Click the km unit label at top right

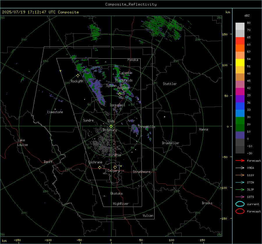point(228,12)
